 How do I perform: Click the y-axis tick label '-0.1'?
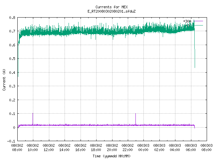tap(11, 141)
